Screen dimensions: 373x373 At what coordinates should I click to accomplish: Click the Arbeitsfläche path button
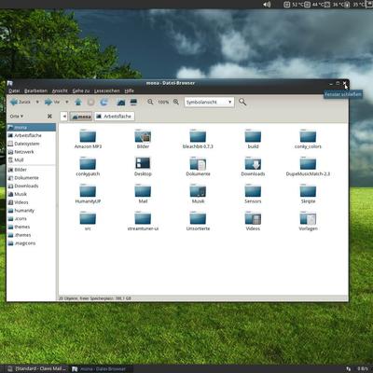[114, 117]
